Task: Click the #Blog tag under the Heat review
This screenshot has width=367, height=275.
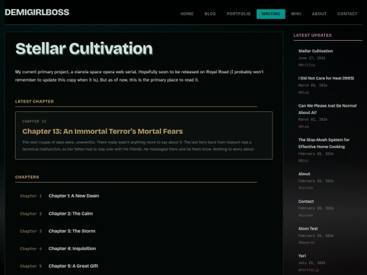Action: click(x=304, y=92)
